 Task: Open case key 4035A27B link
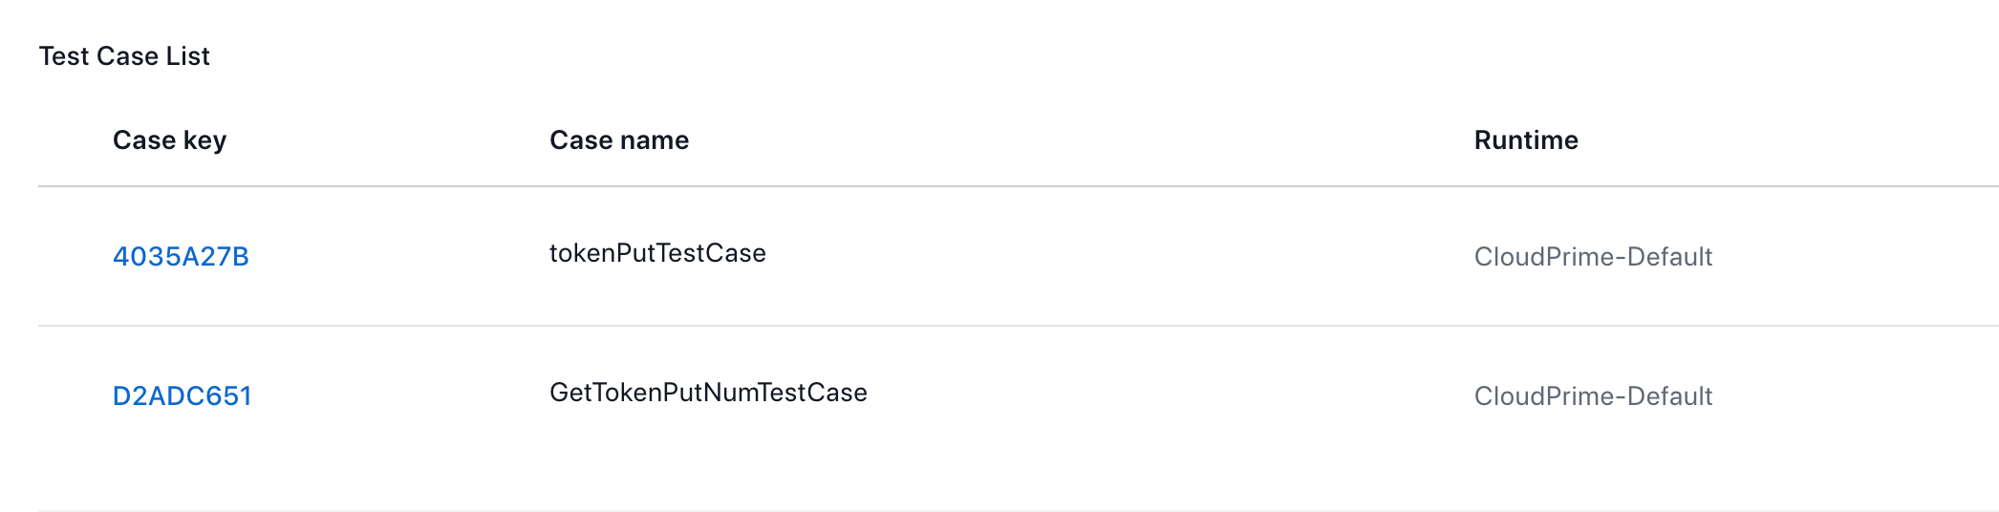coord(181,256)
